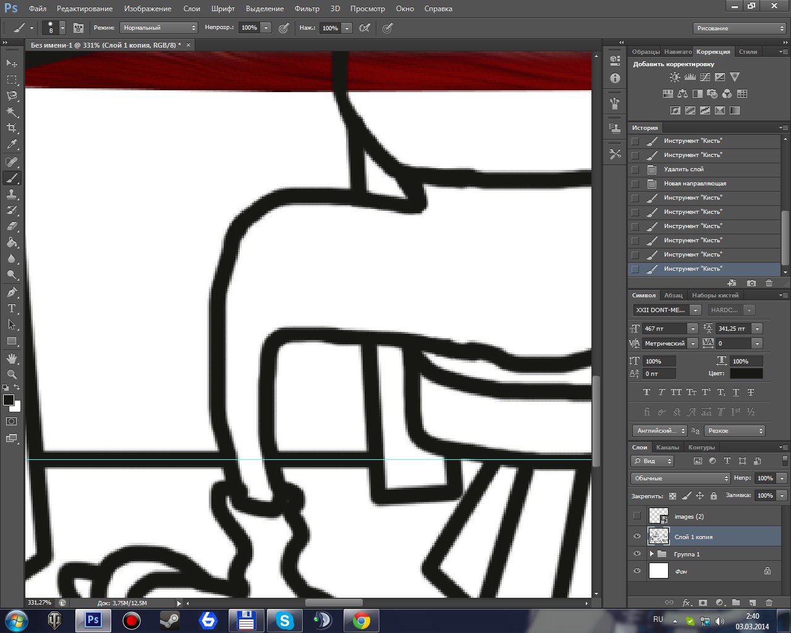Image resolution: width=791 pixels, height=633 pixels.
Task: Select the Hand tool
Action: [x=12, y=359]
